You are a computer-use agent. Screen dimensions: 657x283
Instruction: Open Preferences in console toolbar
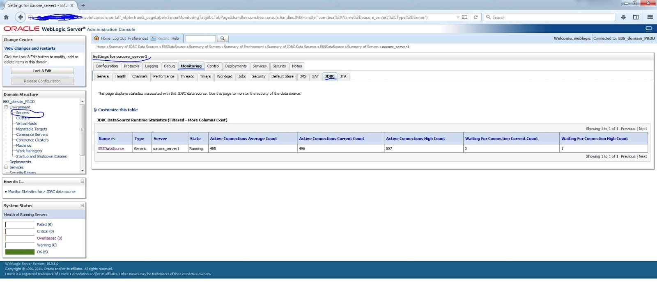(138, 38)
